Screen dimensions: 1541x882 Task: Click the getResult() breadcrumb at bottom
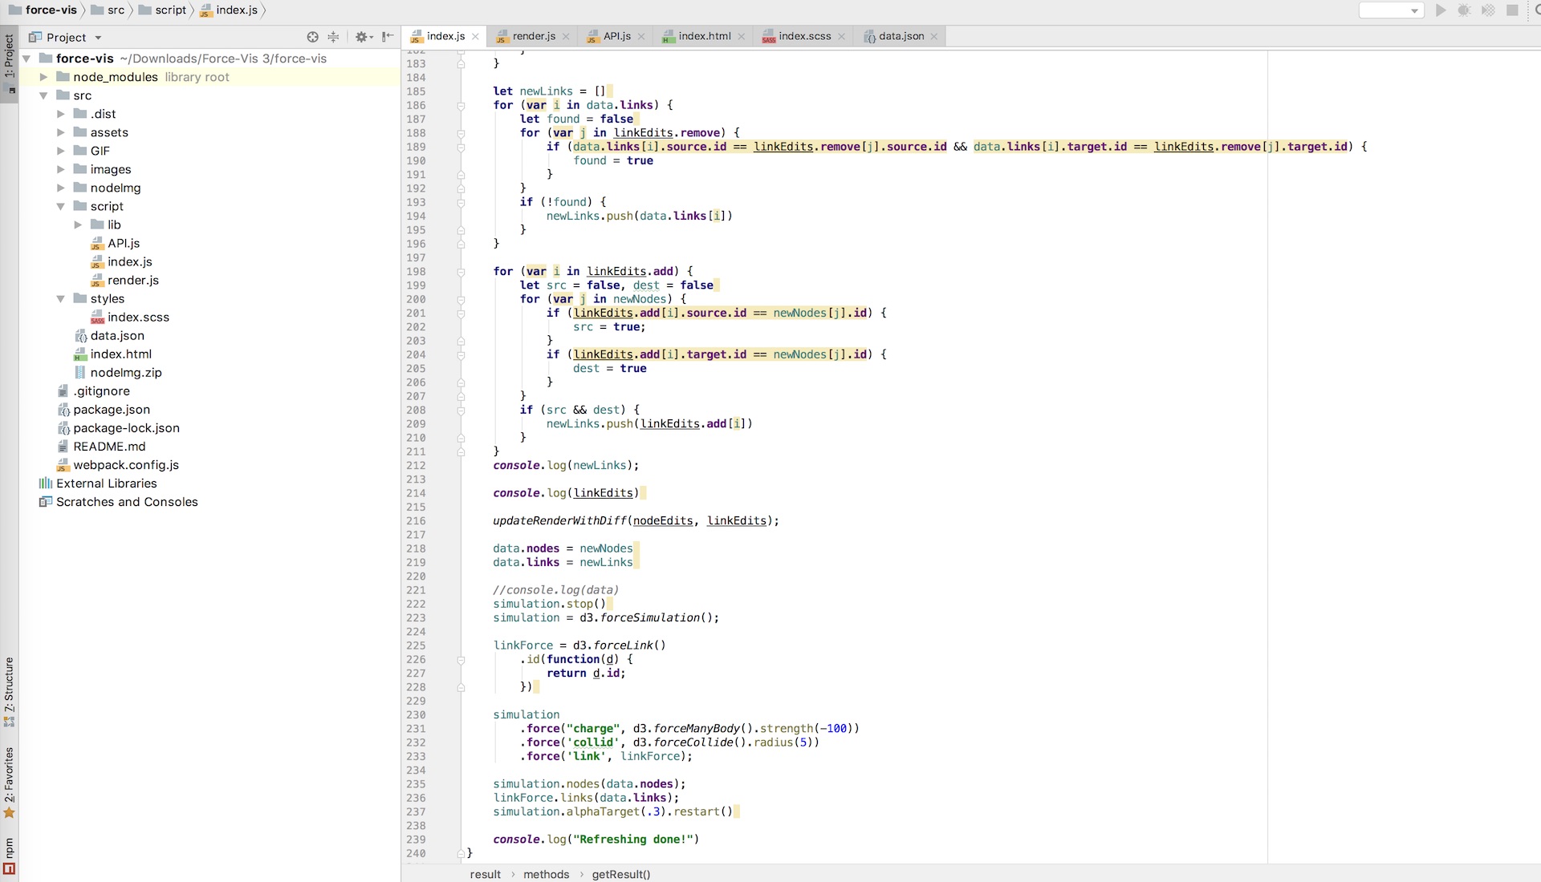(621, 874)
